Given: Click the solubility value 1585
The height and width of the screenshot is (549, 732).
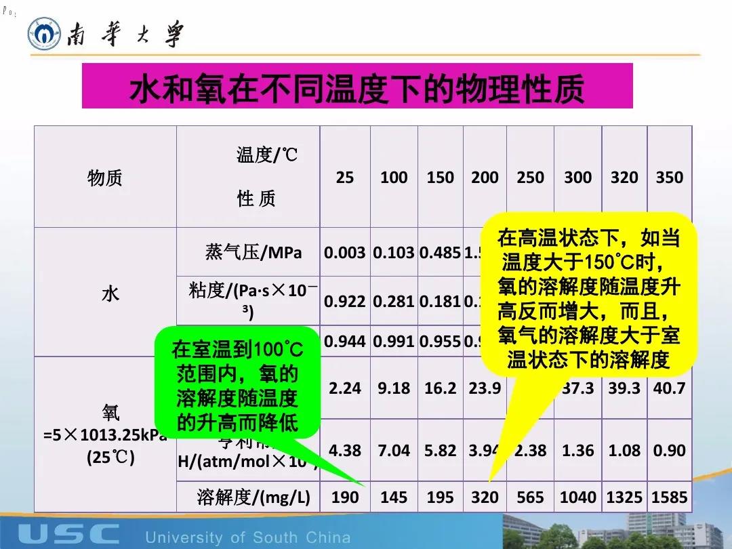Looking at the screenshot, I should 669,497.
